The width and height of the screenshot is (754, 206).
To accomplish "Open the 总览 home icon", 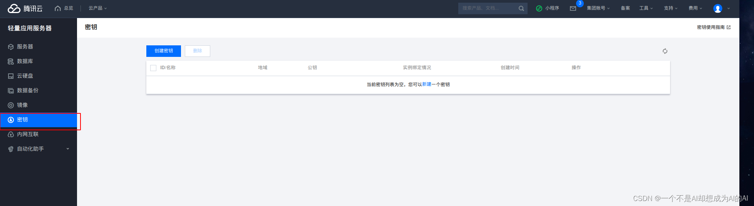I will click(x=58, y=8).
